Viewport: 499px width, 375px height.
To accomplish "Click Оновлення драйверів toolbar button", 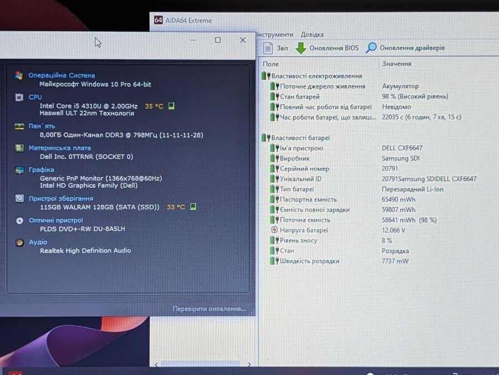I will (x=405, y=48).
